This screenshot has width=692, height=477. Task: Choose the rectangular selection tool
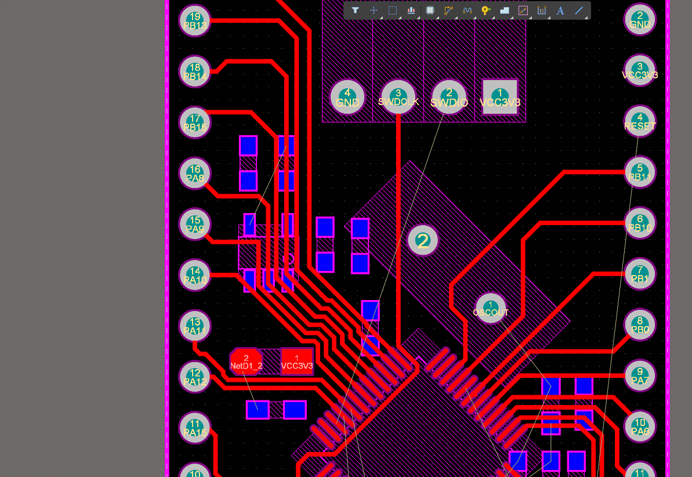click(x=392, y=10)
